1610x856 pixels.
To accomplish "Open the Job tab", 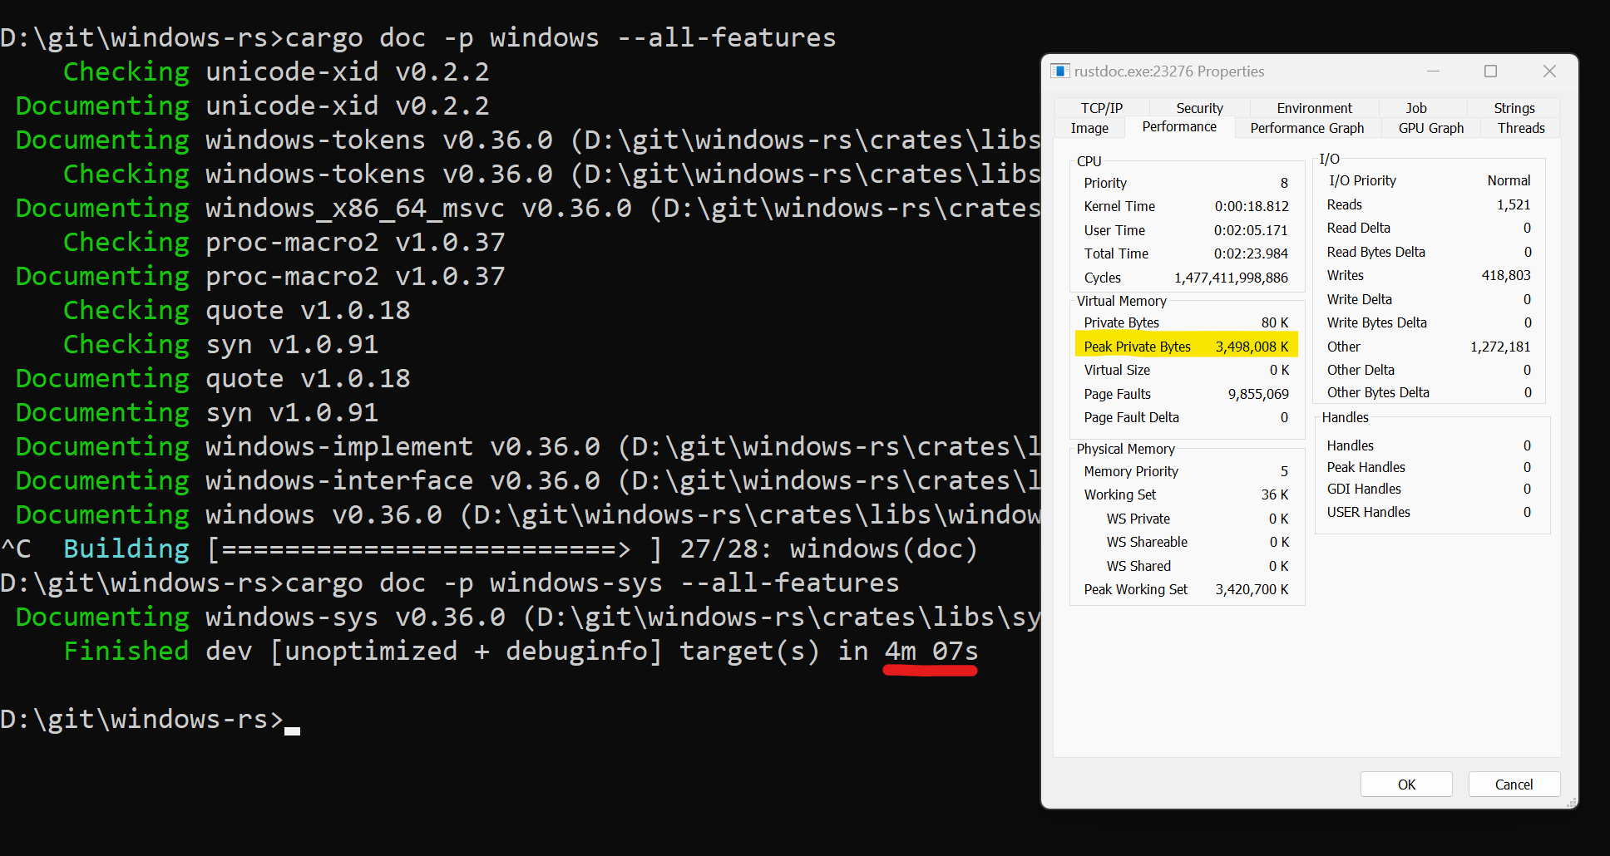I will 1415,107.
